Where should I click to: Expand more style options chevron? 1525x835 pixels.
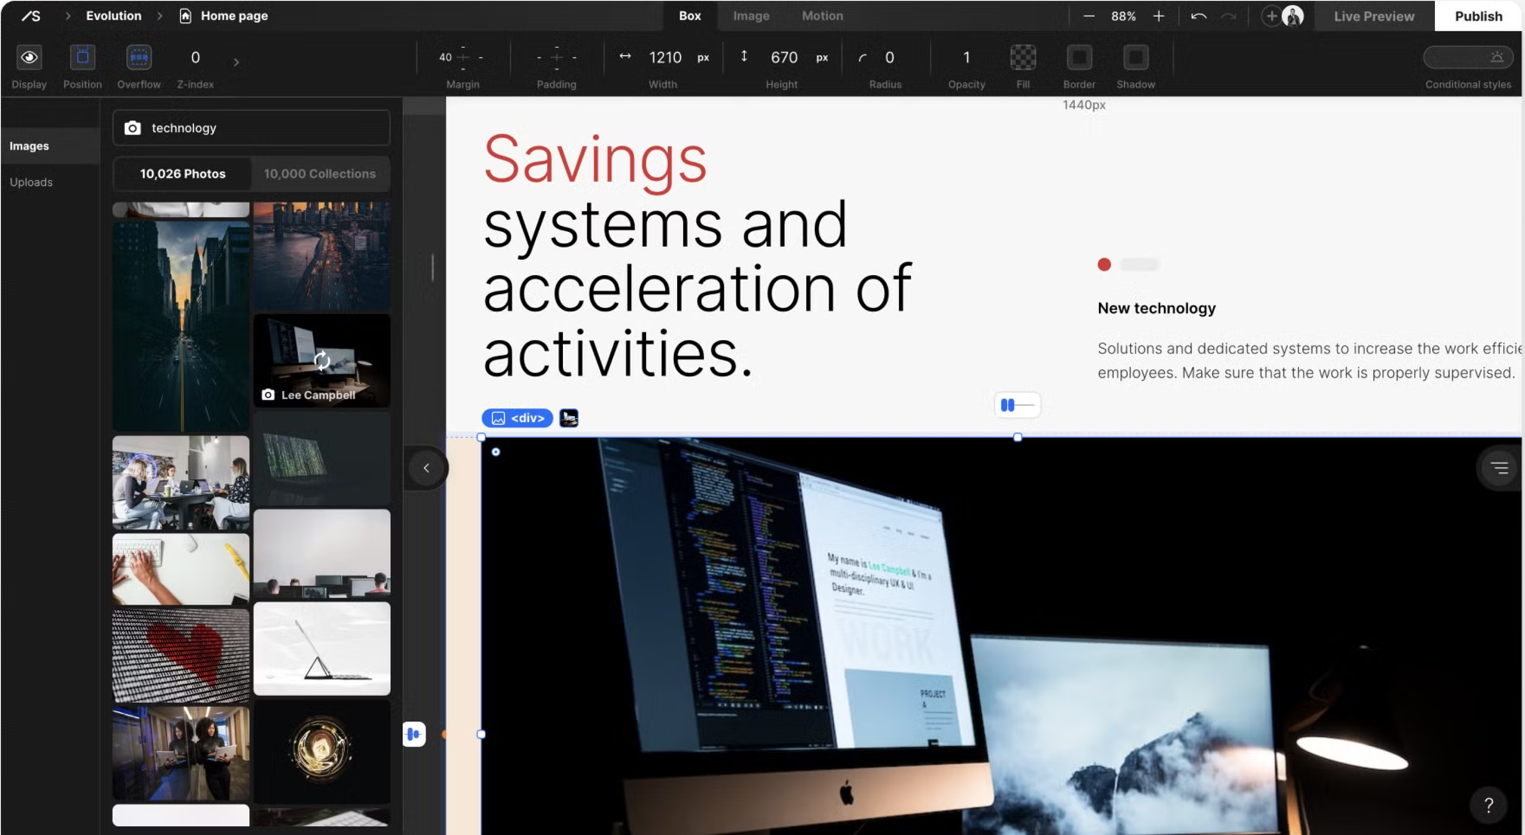pyautogui.click(x=236, y=62)
